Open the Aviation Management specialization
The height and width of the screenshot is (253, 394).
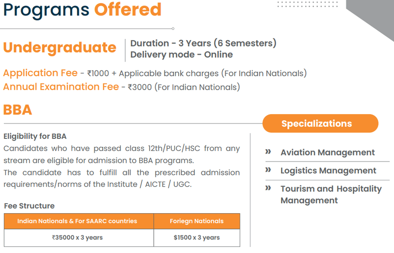tap(327, 152)
